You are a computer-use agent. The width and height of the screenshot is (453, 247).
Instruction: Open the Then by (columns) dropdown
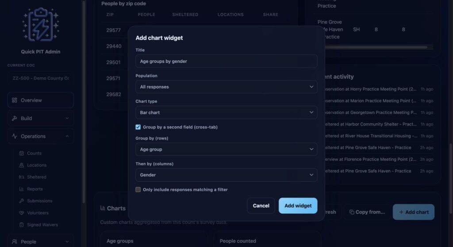pos(226,175)
